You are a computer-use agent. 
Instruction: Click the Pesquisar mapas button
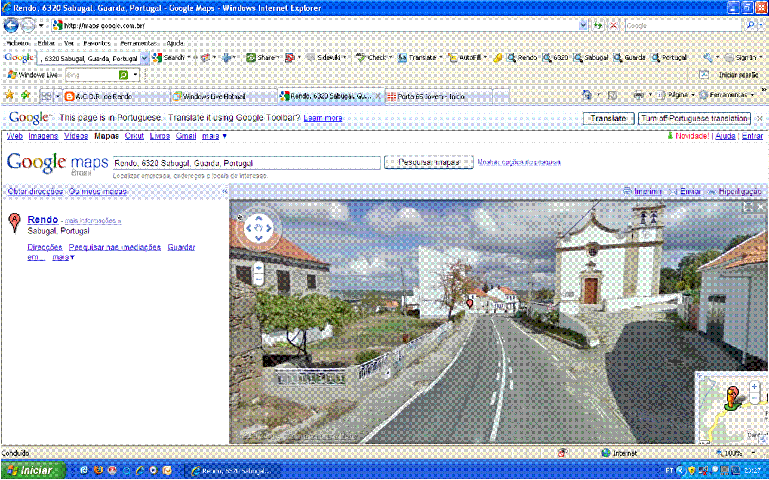(x=429, y=162)
